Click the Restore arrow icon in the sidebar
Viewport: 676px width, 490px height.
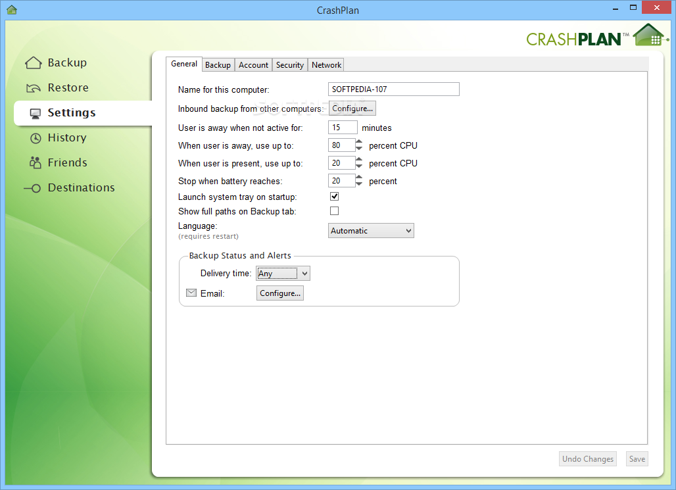point(33,88)
